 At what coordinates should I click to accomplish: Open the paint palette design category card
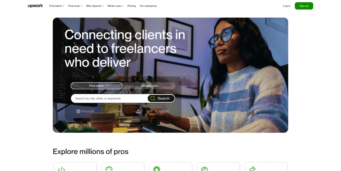pos(123,167)
